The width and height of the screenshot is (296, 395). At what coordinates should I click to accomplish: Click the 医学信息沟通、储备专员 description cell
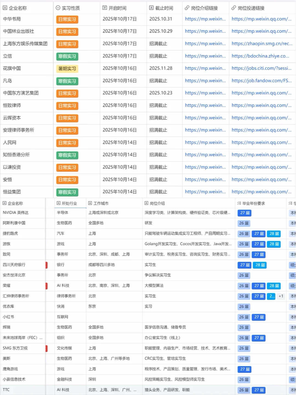189,327
